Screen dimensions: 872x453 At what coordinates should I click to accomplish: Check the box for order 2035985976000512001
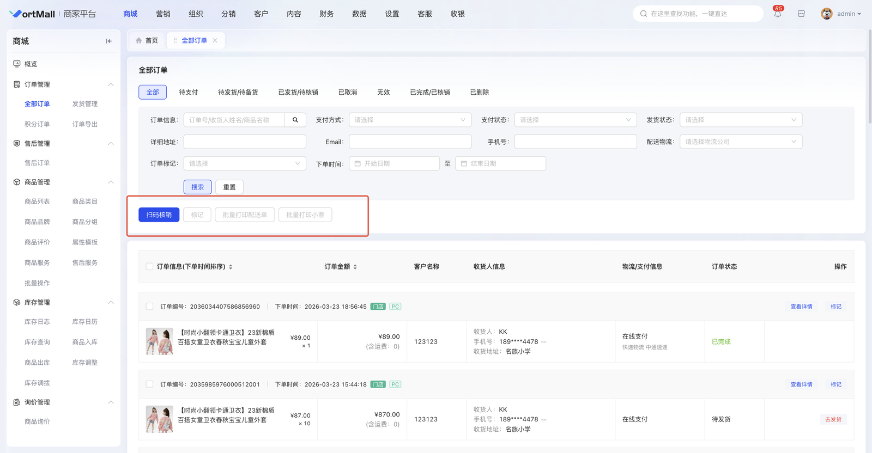point(149,384)
